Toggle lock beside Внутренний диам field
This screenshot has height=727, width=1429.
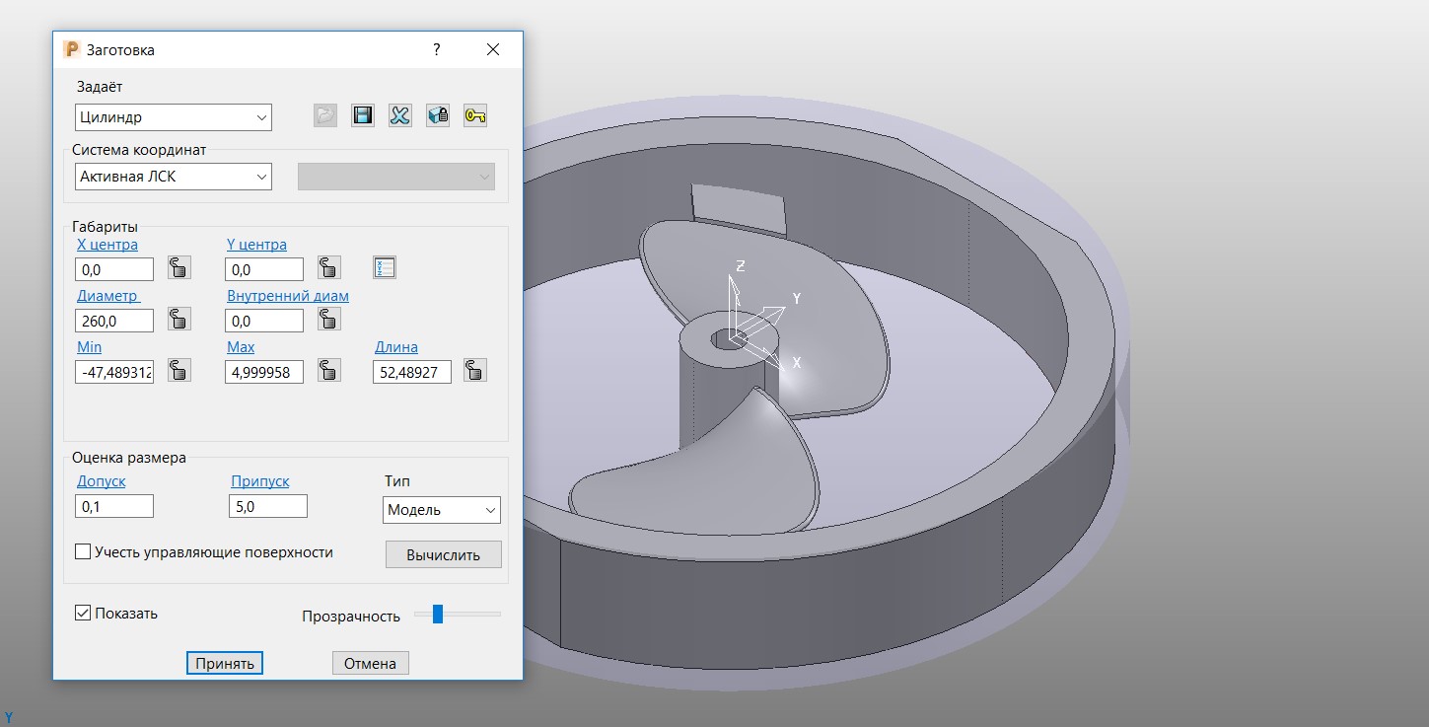point(328,320)
